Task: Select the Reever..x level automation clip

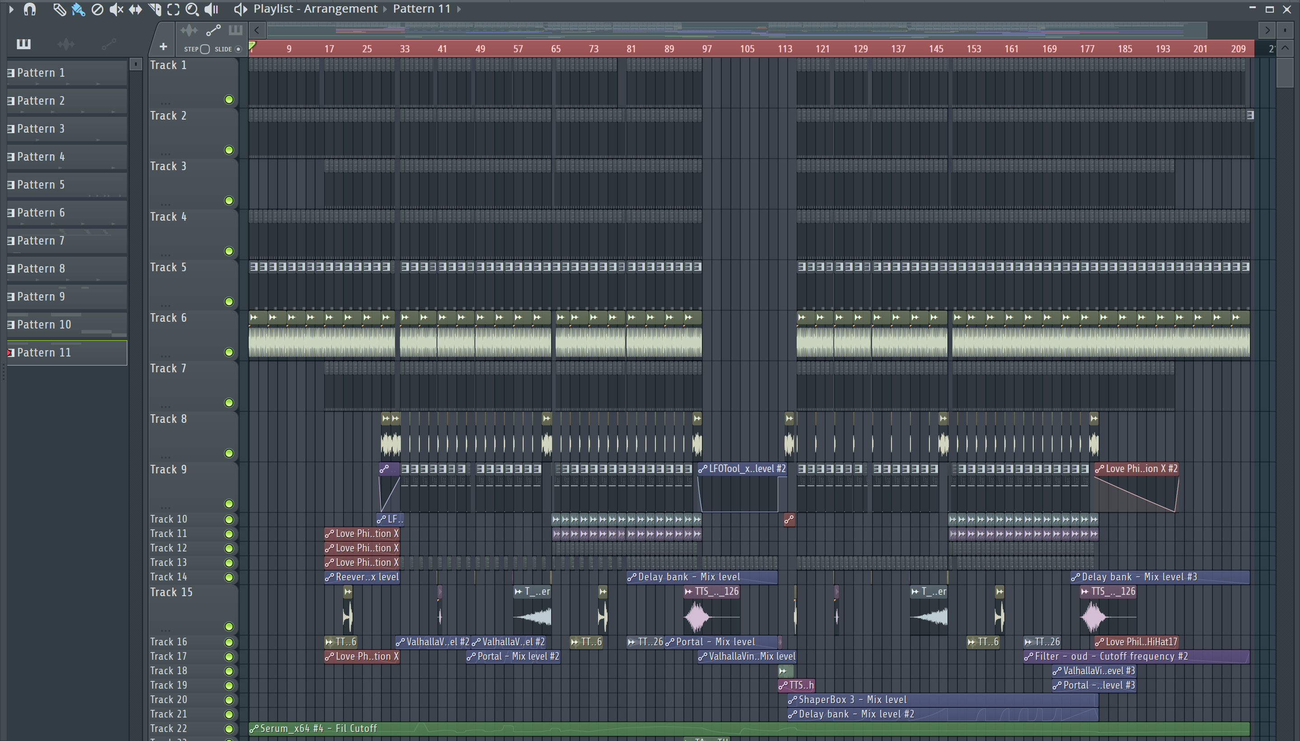Action: coord(362,577)
